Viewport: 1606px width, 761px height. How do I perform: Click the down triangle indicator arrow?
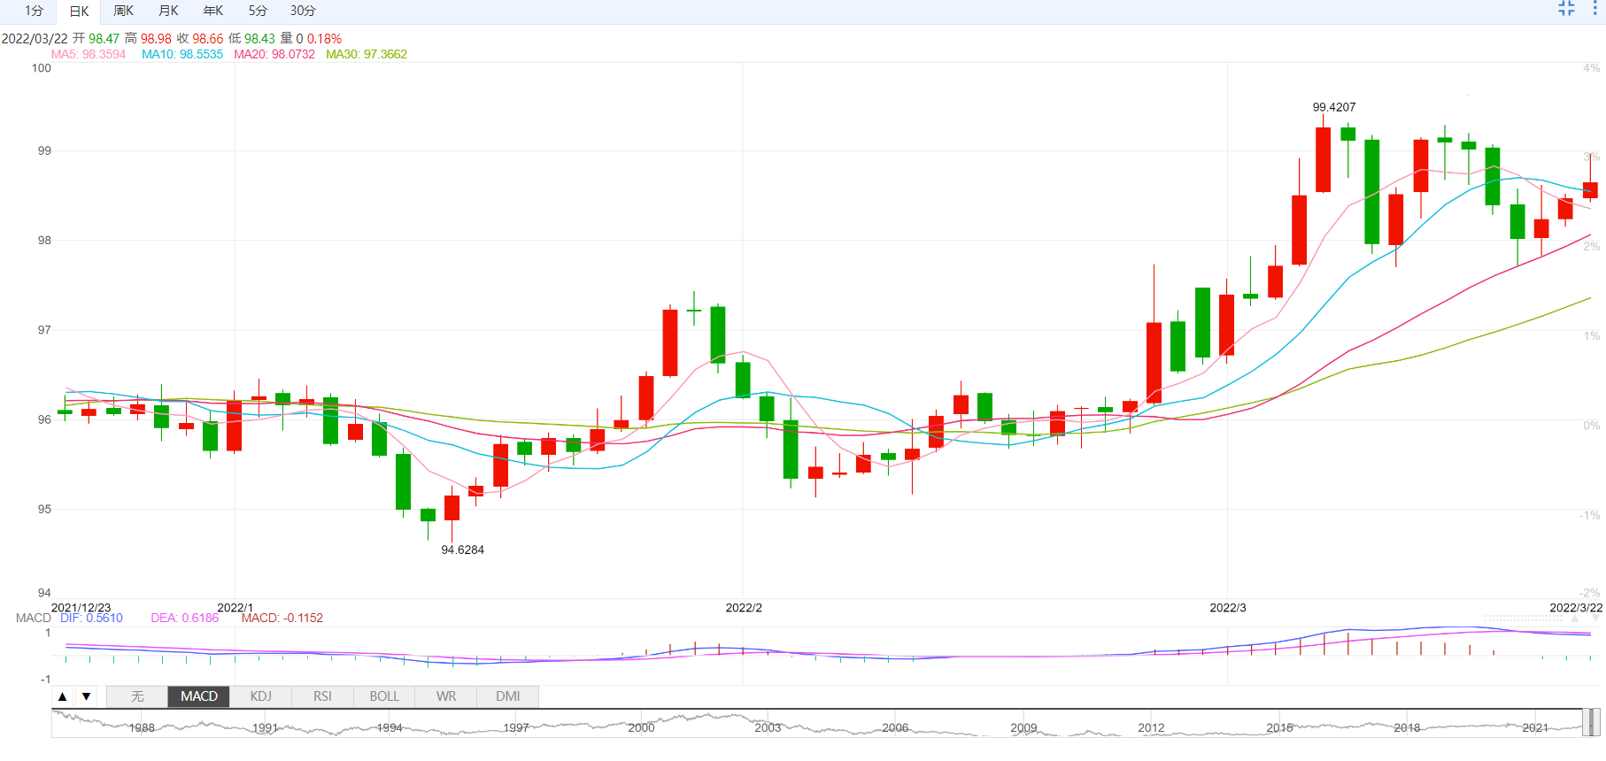click(86, 696)
